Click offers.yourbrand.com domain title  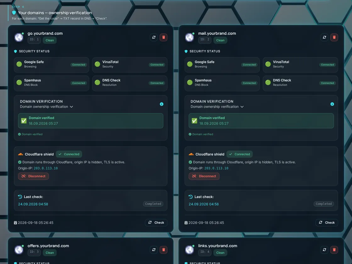point(48,246)
